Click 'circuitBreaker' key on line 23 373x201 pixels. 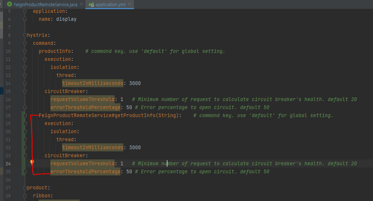click(x=65, y=155)
